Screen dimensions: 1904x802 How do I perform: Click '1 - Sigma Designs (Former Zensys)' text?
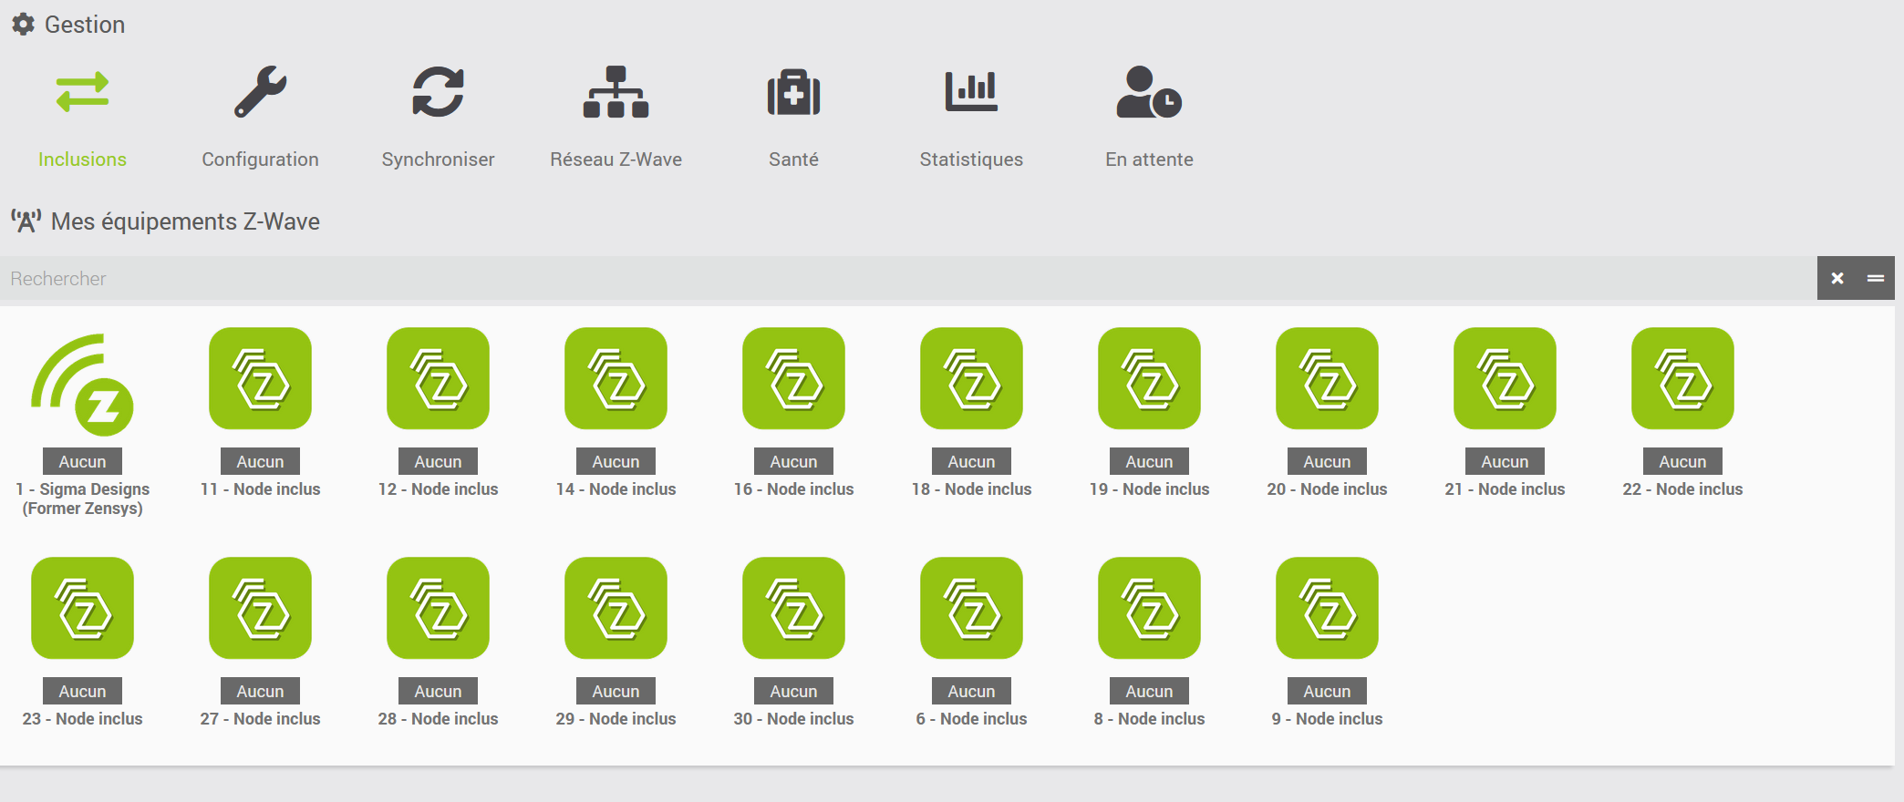[x=82, y=499]
